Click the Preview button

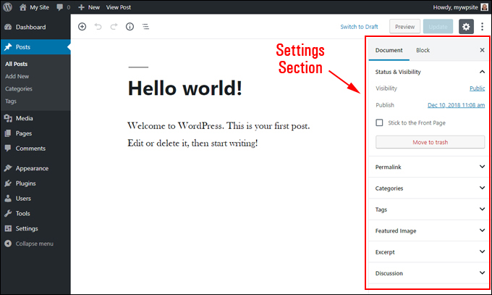pos(404,27)
